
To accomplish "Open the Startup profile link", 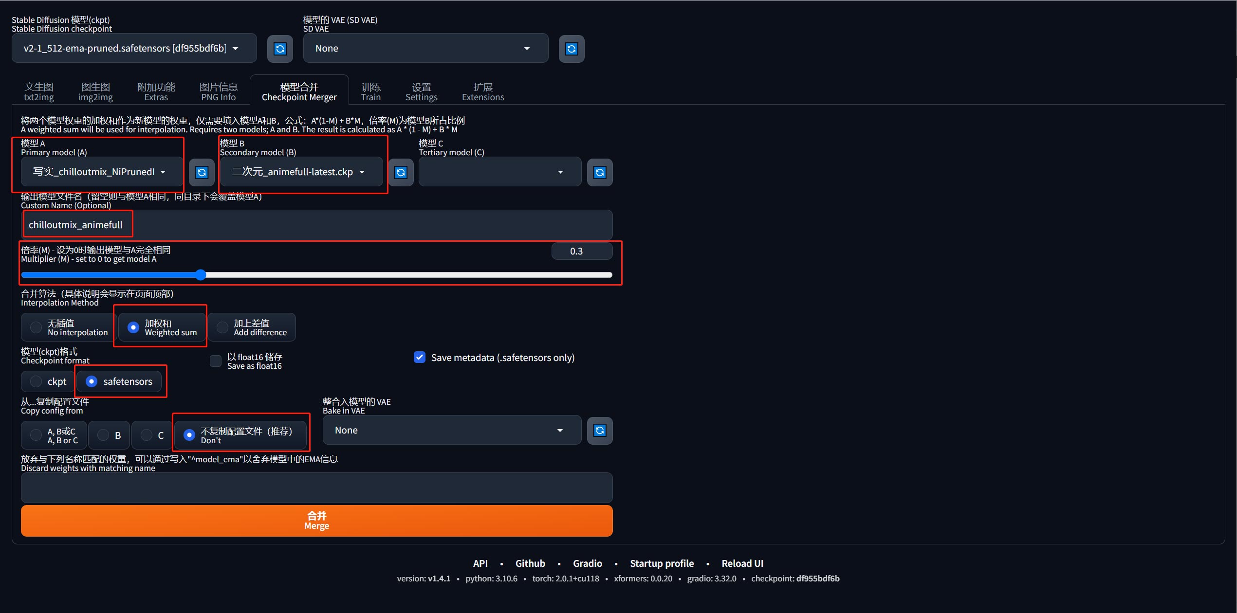I will click(662, 563).
